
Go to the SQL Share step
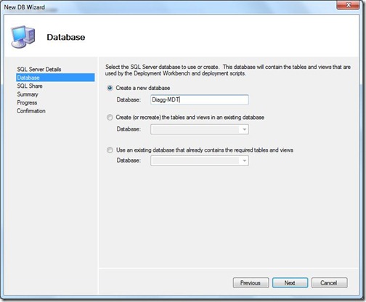pyautogui.click(x=30, y=86)
